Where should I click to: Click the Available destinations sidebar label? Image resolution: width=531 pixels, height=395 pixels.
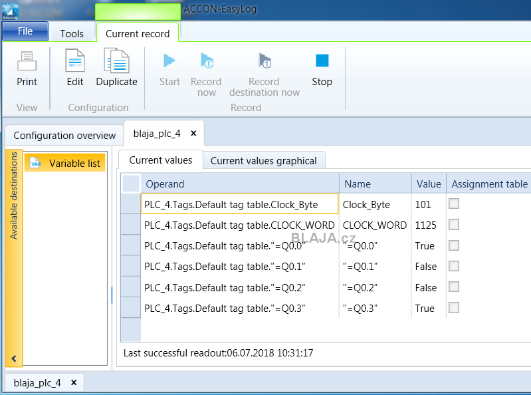pos(13,196)
